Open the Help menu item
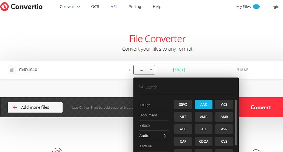The height and width of the screenshot is (152, 283). click(157, 7)
